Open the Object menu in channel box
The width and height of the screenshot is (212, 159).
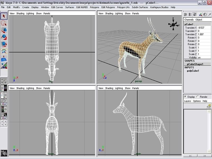pos(198,20)
